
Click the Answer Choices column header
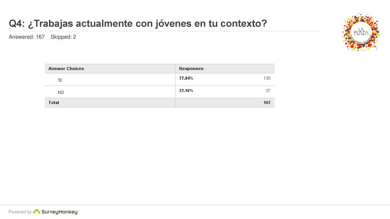pos(66,68)
